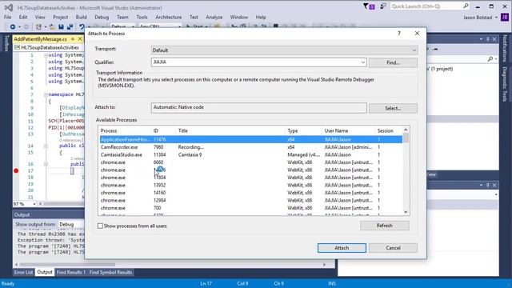The height and width of the screenshot is (288, 512).
Task: Click the Output window horizontal scrollbar
Action: (x=67, y=265)
